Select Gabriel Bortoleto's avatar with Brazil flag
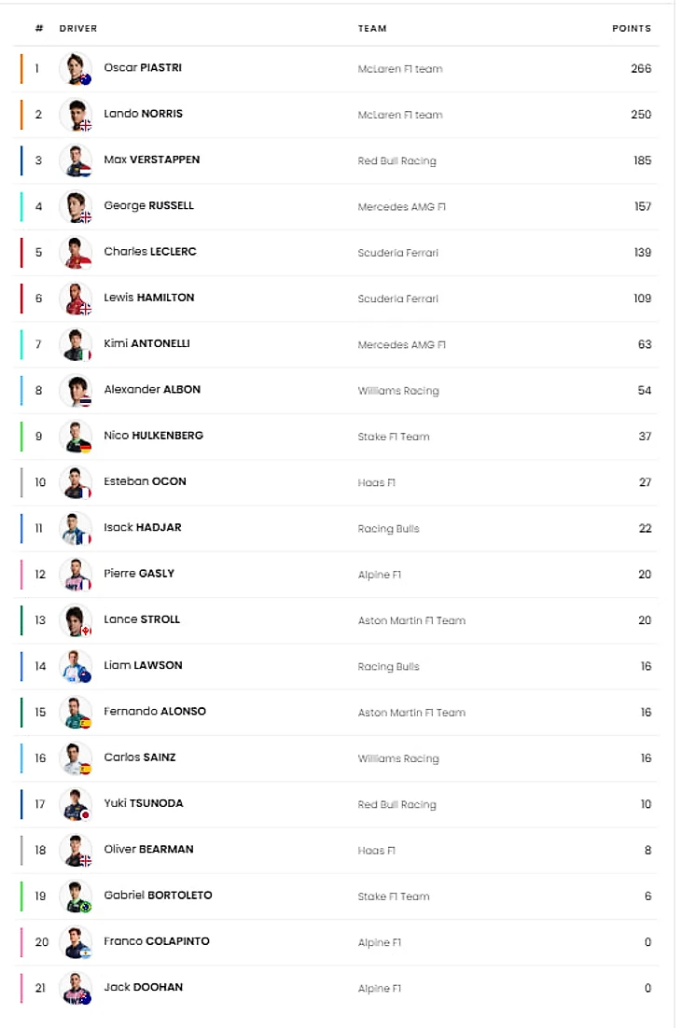This screenshot has width=681, height=1028. point(76,896)
